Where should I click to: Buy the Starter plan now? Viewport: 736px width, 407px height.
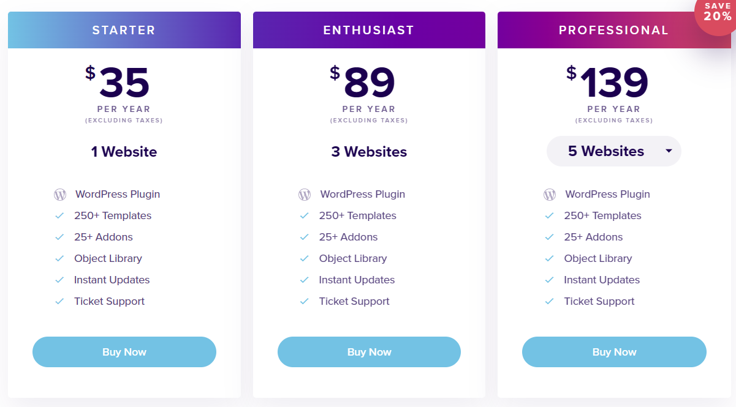tap(124, 352)
